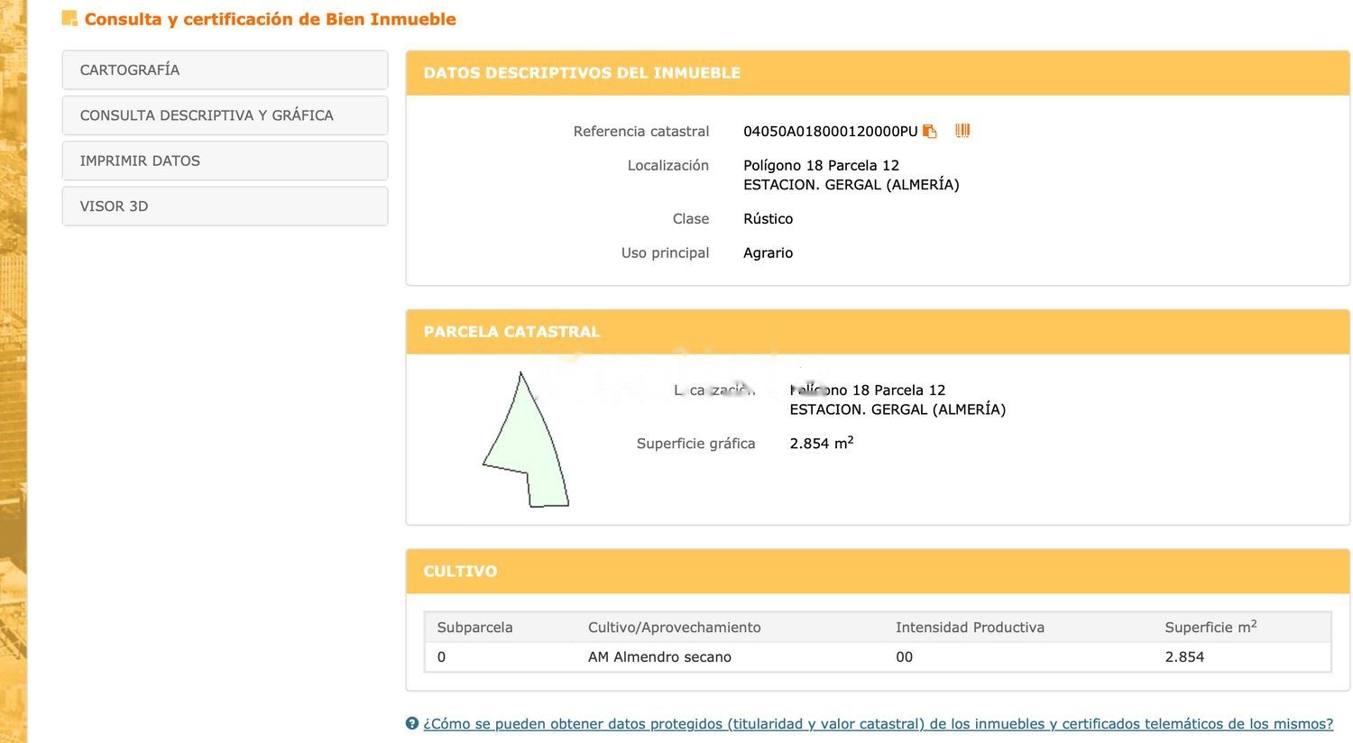
Task: Click the cadastral reference 04050A018000120000PU text
Action: click(830, 132)
